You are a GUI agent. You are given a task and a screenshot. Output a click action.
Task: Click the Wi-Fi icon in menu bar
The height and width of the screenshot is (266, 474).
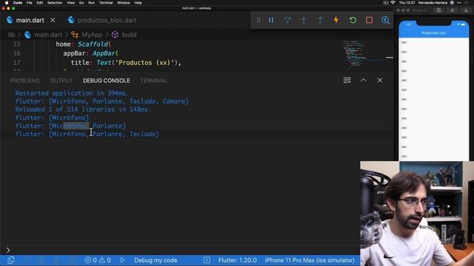393,3
